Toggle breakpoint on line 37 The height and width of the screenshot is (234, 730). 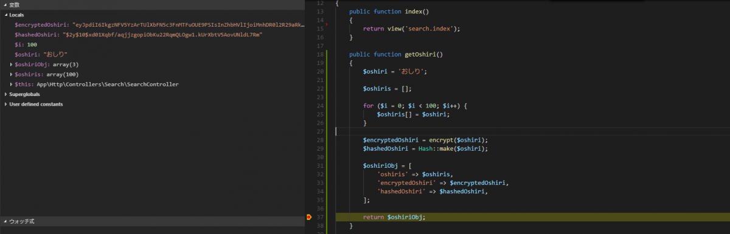310,217
